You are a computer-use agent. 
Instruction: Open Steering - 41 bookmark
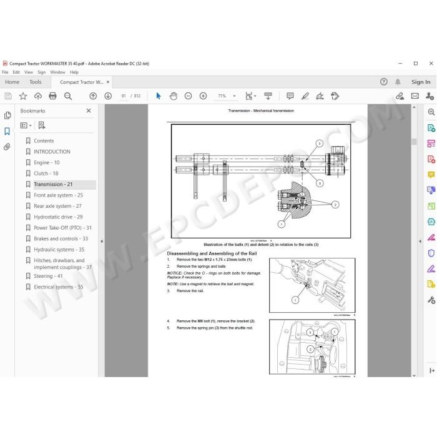pos(48,276)
